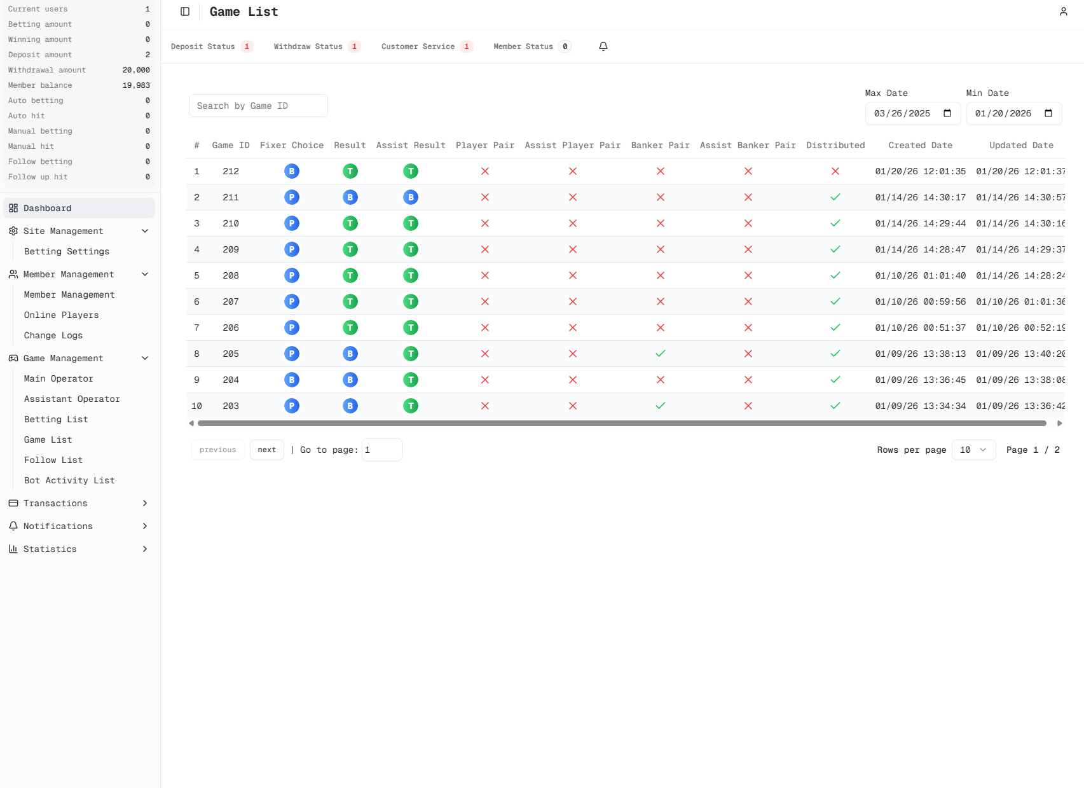
Task: Click the horizontal table scrollbar
Action: pyautogui.click(x=621, y=423)
